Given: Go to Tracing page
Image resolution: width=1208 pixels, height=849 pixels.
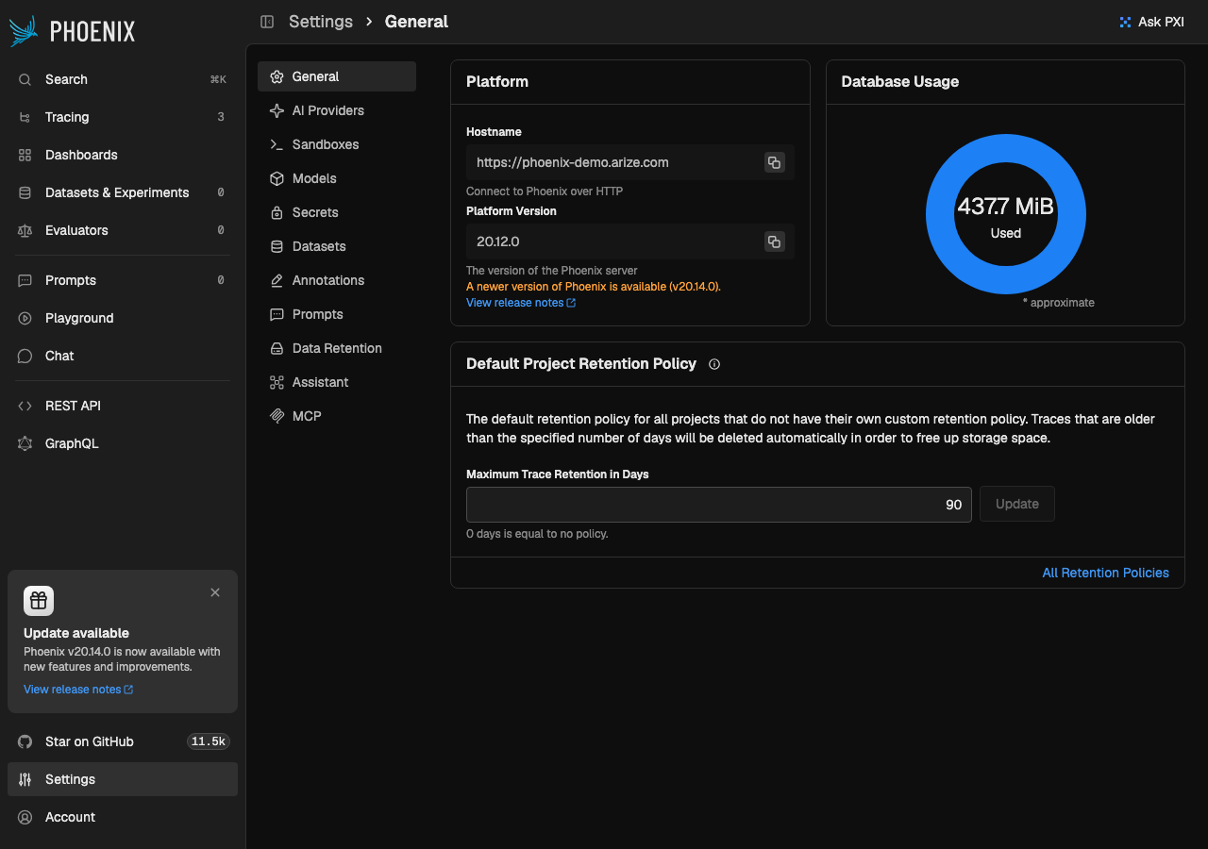Looking at the screenshot, I should pyautogui.click(x=123, y=117).
